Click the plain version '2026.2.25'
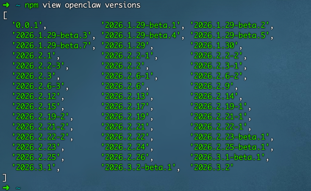Image resolution: width=311 pixels, height=191 pixels. click(36, 157)
